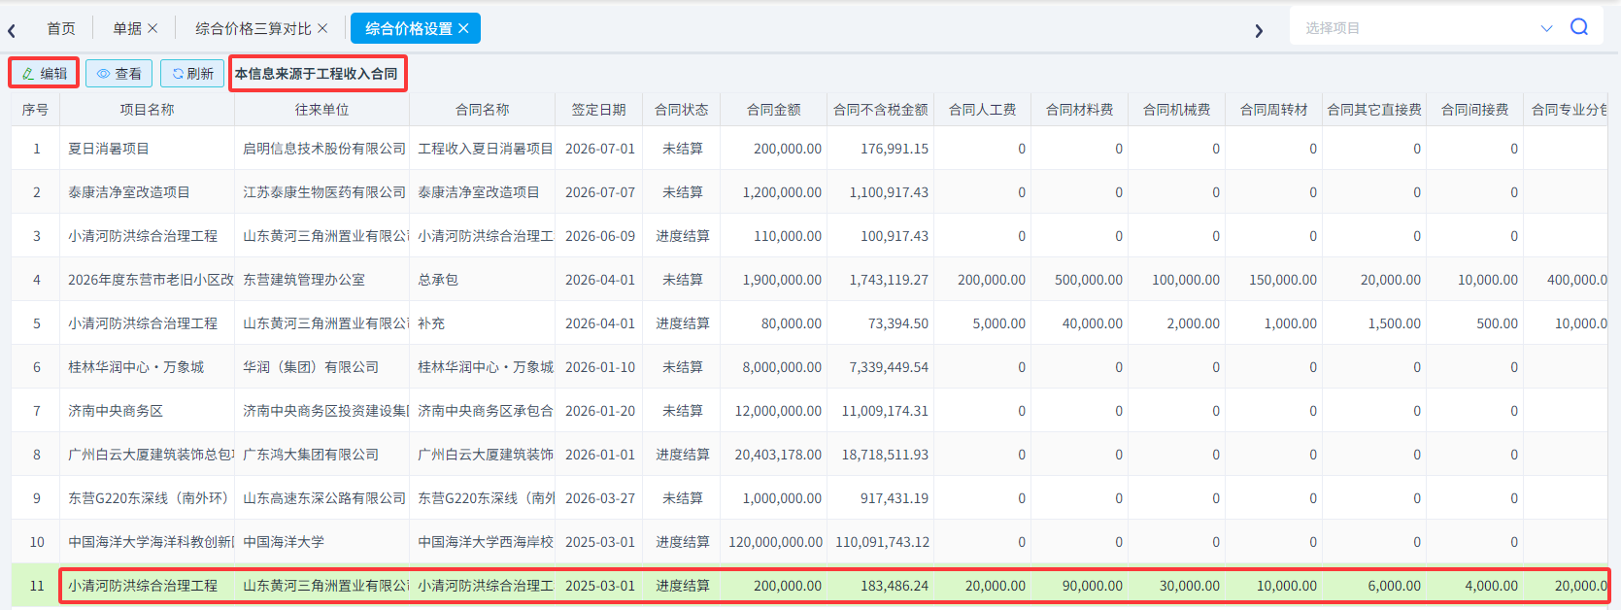Image resolution: width=1621 pixels, height=610 pixels.
Task: Close the 综合价格设置 tab
Action: click(463, 28)
